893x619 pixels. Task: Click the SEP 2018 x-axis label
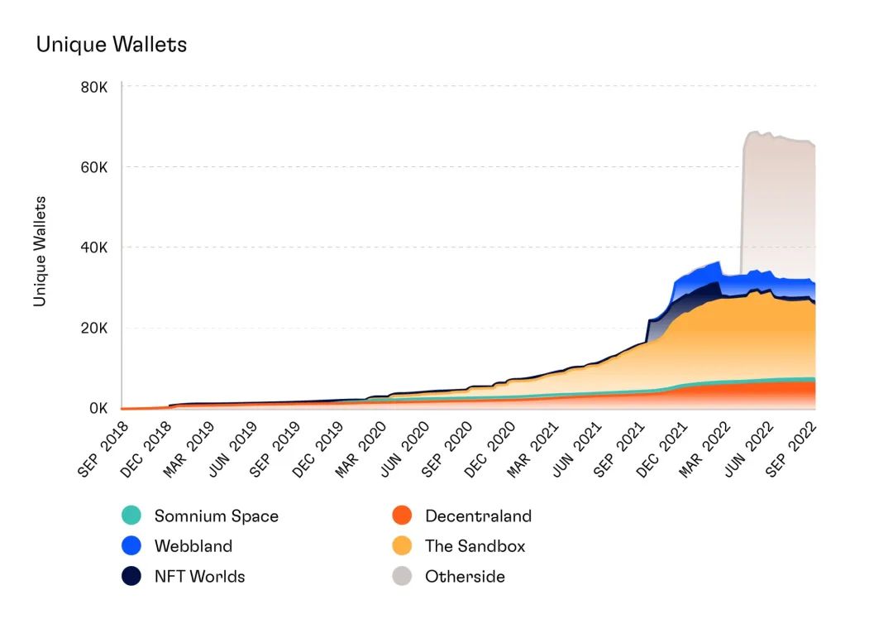[103, 449]
